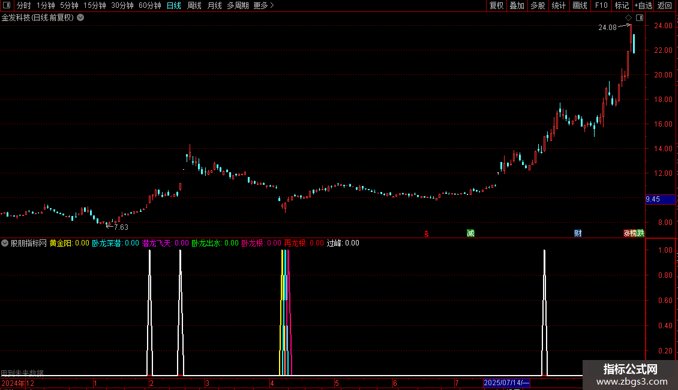This screenshot has height=390, width=678.
Task: Click the 标记 mark button
Action: 622,5
